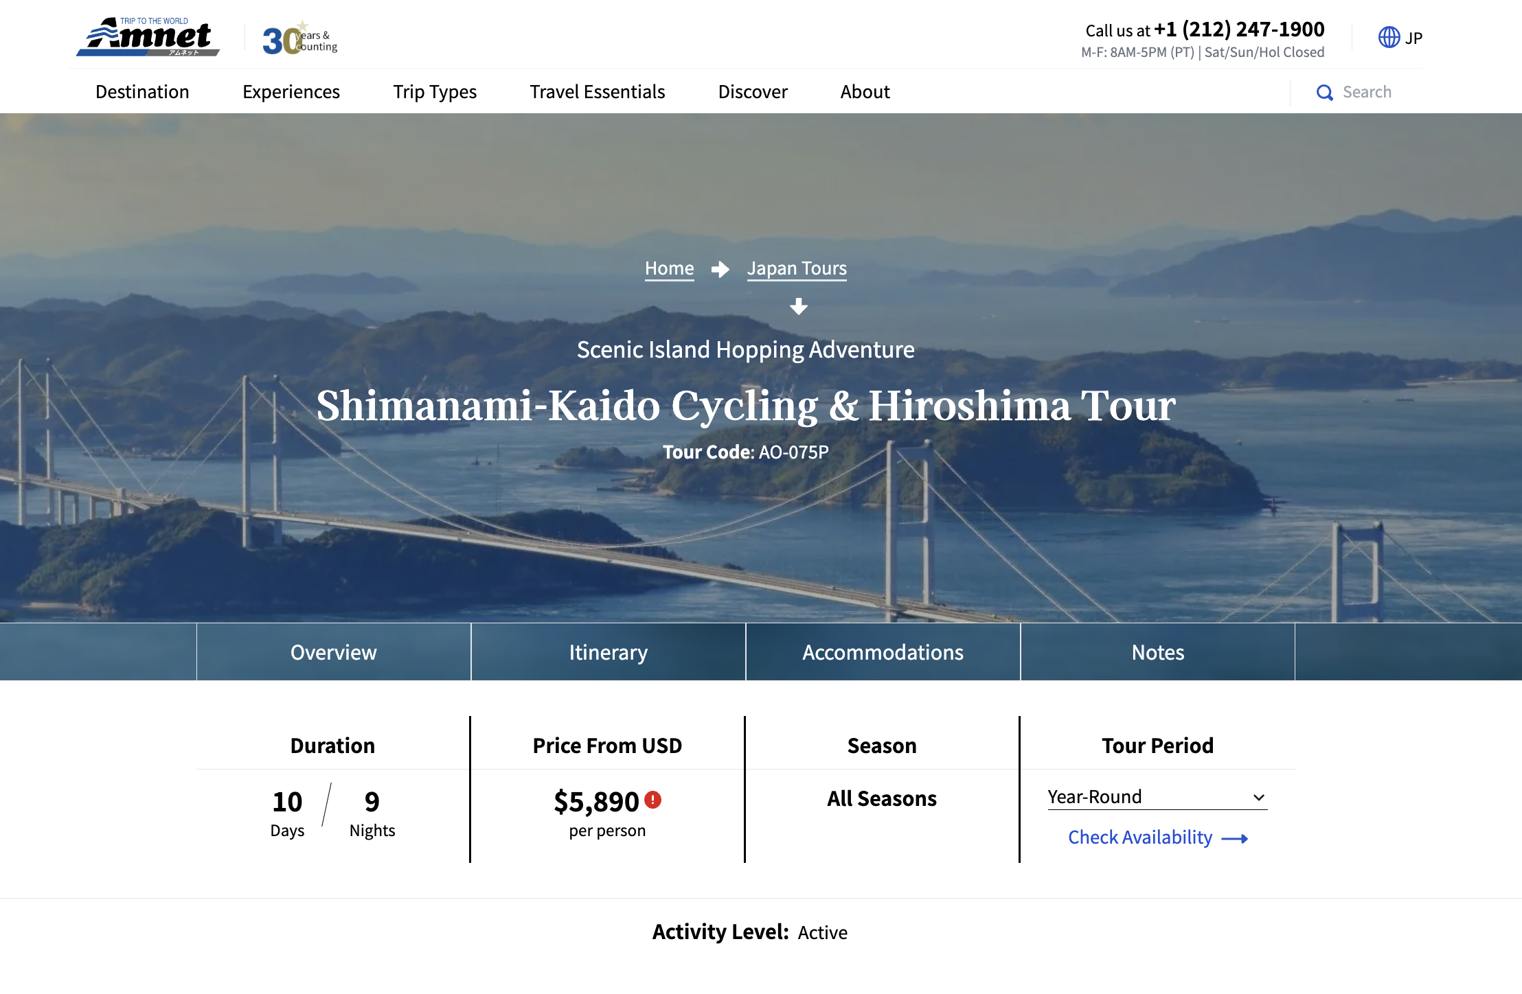Click the right arrow breadcrumb icon

[720, 269]
